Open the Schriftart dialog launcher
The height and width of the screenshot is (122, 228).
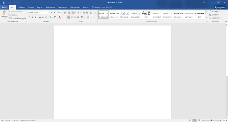point(65,22)
